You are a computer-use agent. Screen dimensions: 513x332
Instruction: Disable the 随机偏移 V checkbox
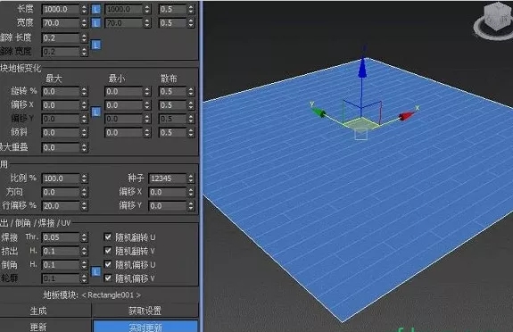pyautogui.click(x=108, y=278)
